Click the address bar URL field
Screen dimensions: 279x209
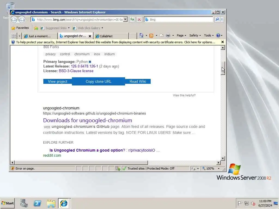79,20
